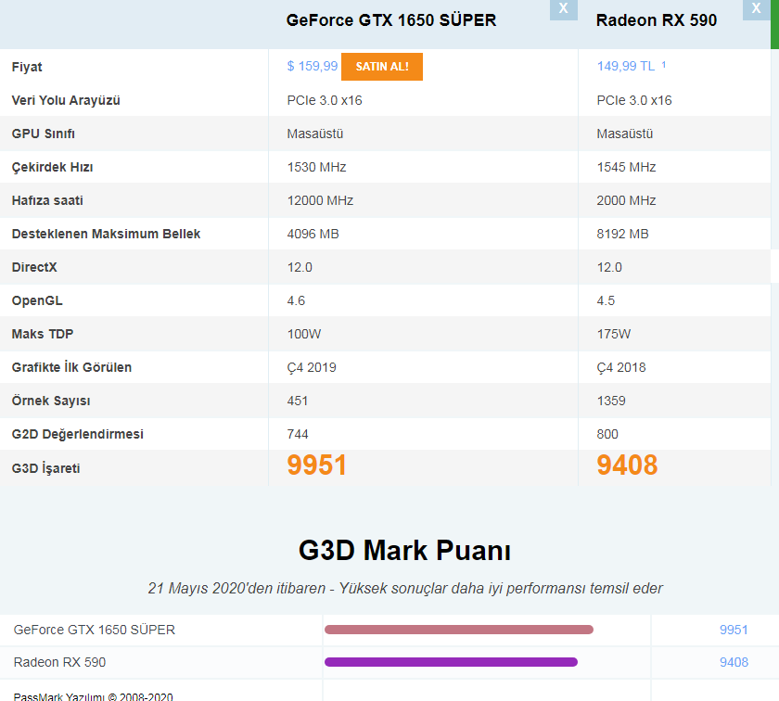Viewport: 779px width, 701px height.
Task: Click footnote 1 beside 149,99 TL
Action: (x=664, y=66)
